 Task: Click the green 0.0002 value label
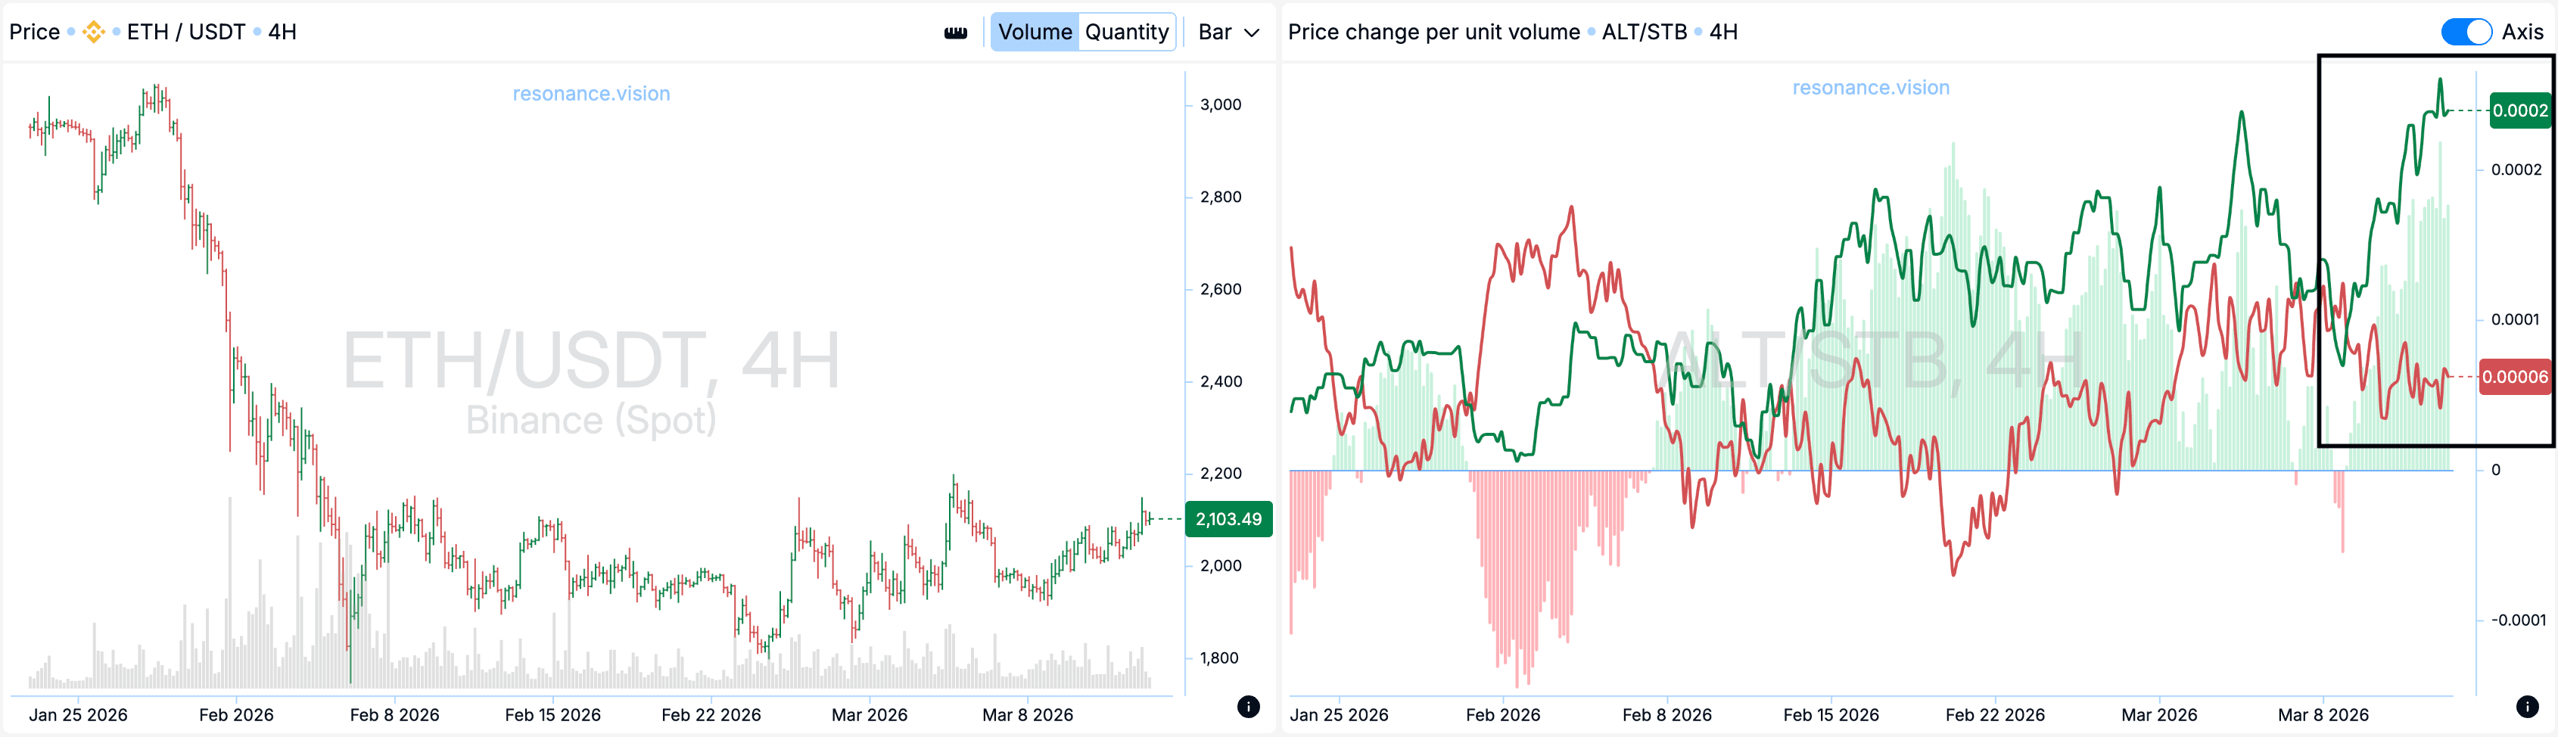(x=2519, y=110)
